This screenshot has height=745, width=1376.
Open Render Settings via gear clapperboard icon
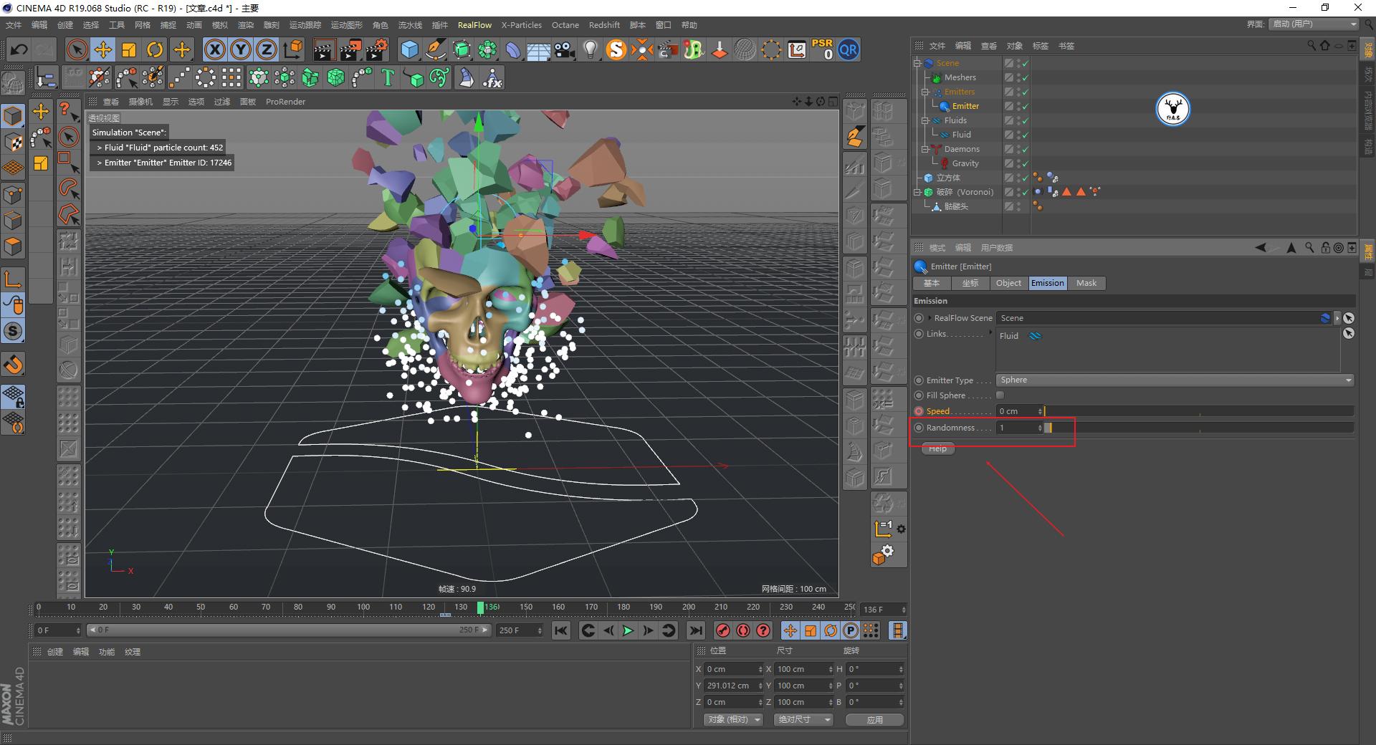coord(376,49)
